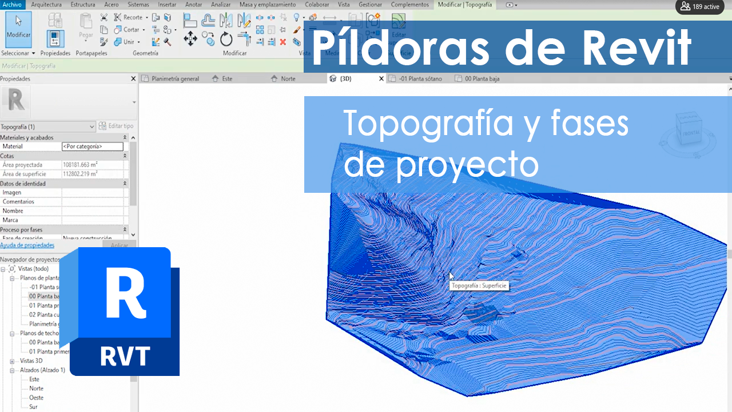
Task: Click the red X delete icon
Action: point(283,42)
